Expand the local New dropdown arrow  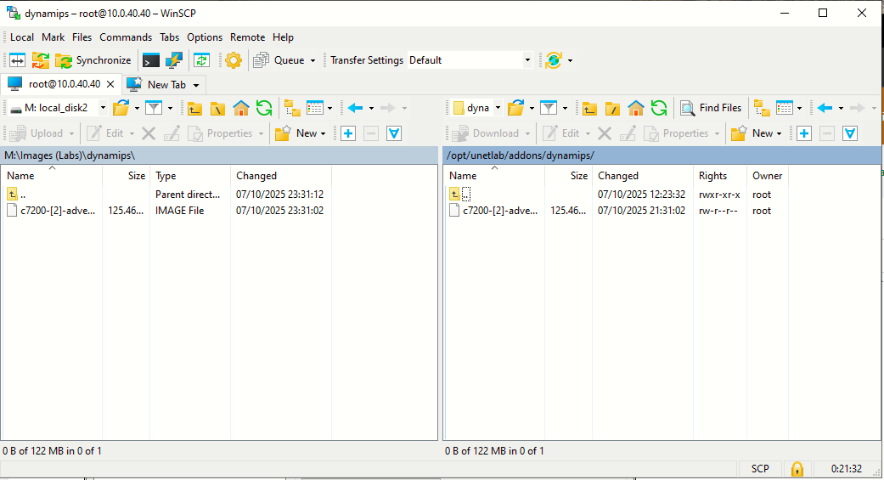(x=323, y=133)
